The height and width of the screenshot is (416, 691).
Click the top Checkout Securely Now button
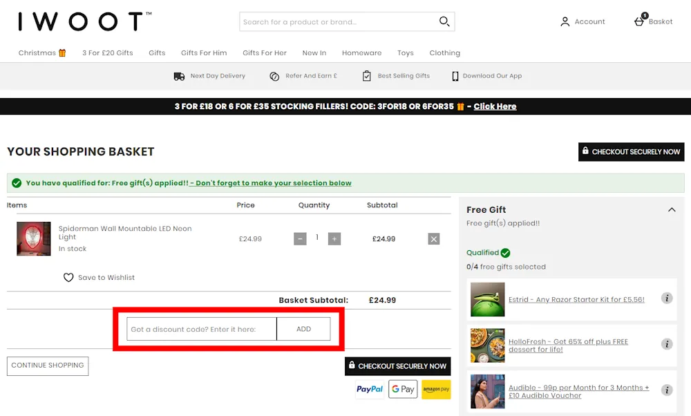point(631,151)
